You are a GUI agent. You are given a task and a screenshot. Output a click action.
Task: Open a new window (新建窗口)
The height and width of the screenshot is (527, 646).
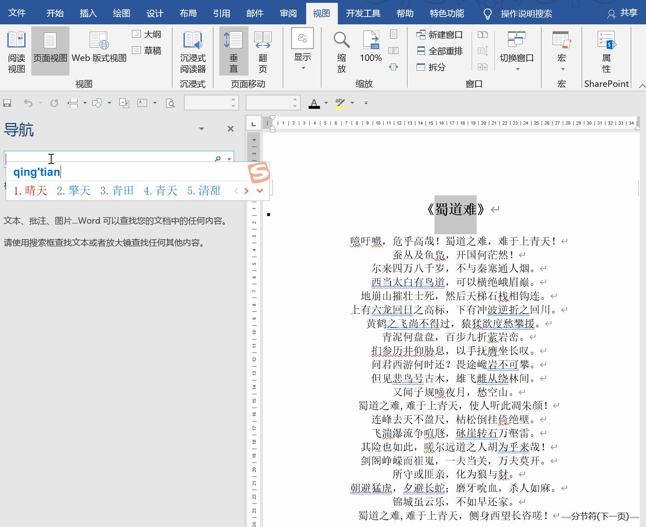[440, 35]
